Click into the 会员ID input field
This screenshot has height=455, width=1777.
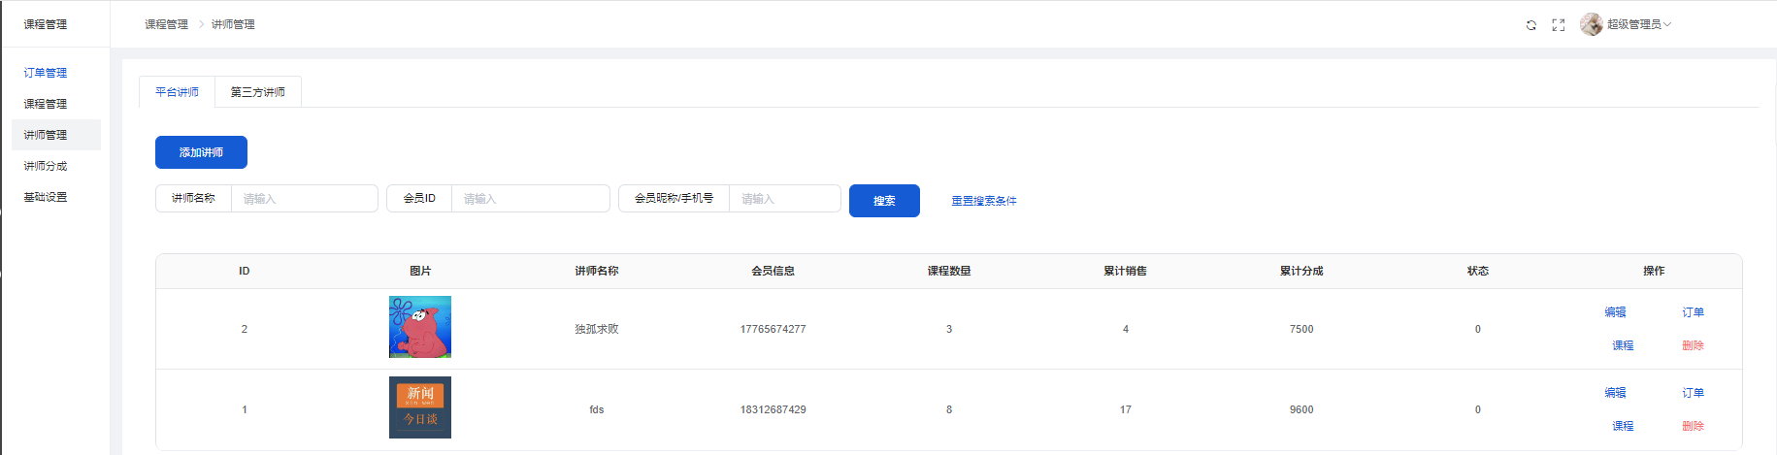click(x=529, y=199)
